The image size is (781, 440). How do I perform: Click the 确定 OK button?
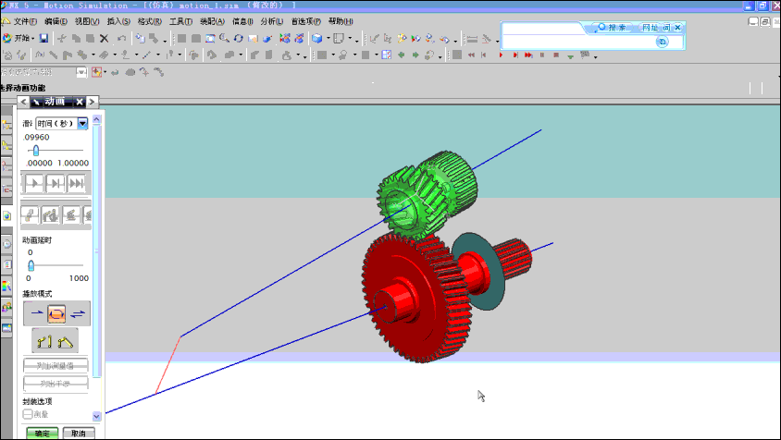[x=43, y=433]
